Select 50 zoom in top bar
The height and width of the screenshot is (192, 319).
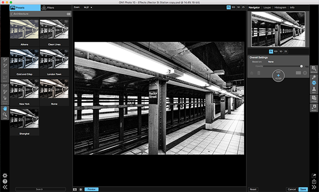pos(239,7)
